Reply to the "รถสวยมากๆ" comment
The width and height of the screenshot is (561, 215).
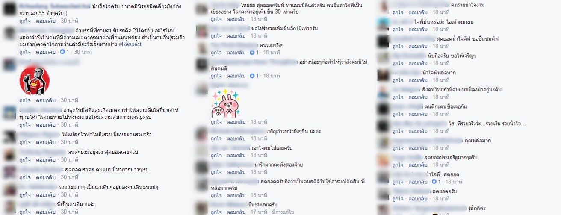(46, 195)
